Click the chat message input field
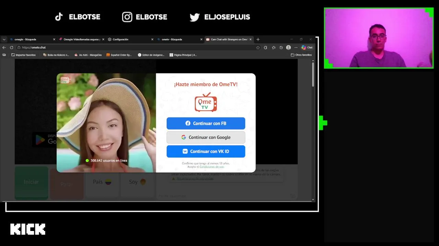The image size is (439, 246). tap(223, 196)
